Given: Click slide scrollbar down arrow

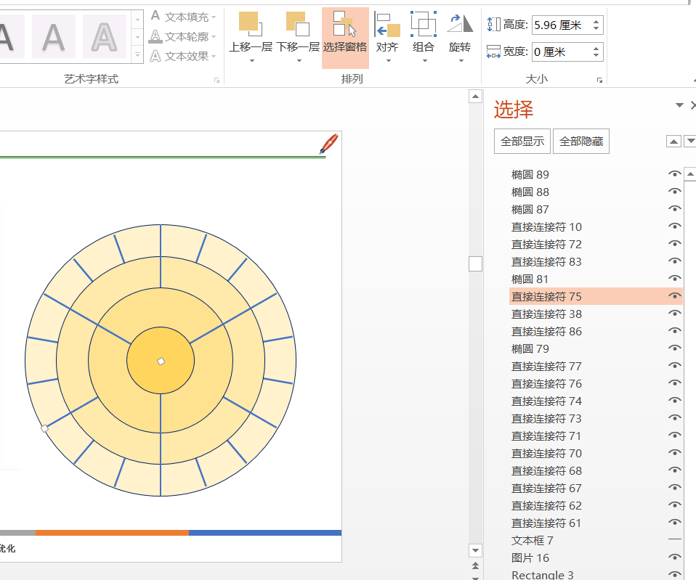Looking at the screenshot, I should (475, 551).
